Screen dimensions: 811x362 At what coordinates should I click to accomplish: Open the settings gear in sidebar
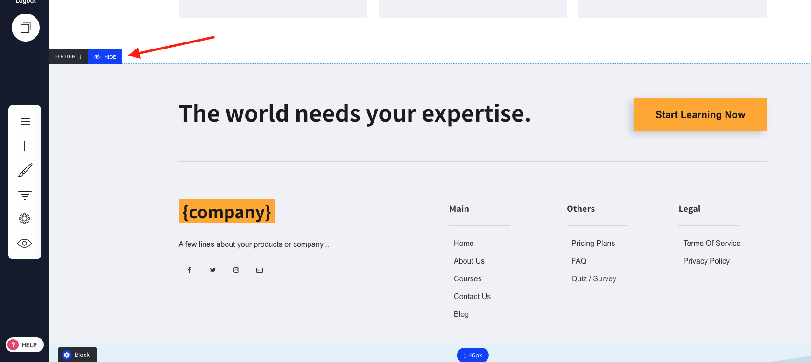click(x=25, y=219)
